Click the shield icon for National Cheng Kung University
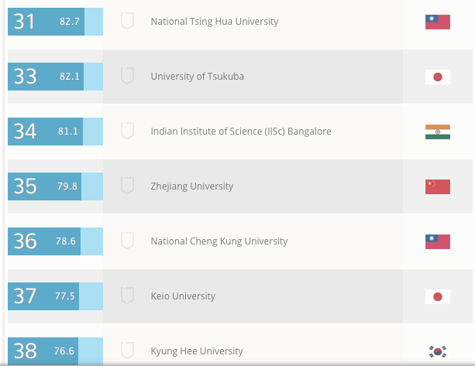 point(128,241)
